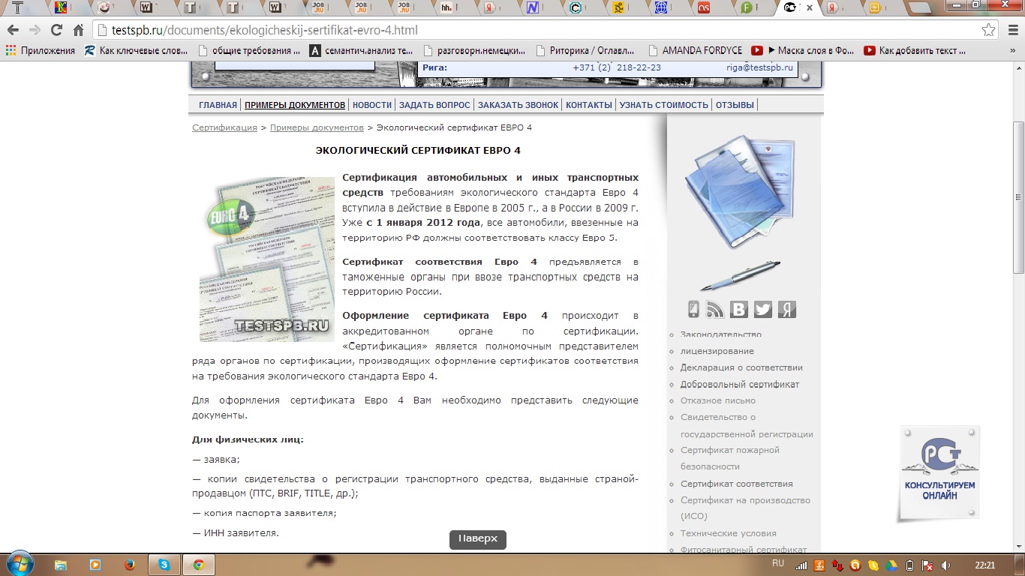Open the Twitter social icon
The image size is (1025, 576).
coord(762,309)
